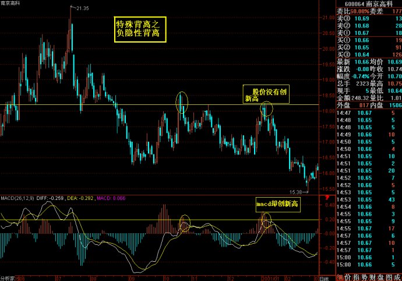The width and height of the screenshot is (402, 281).
Task: Click the 12 month marker on time axis
Action: coord(231,279)
